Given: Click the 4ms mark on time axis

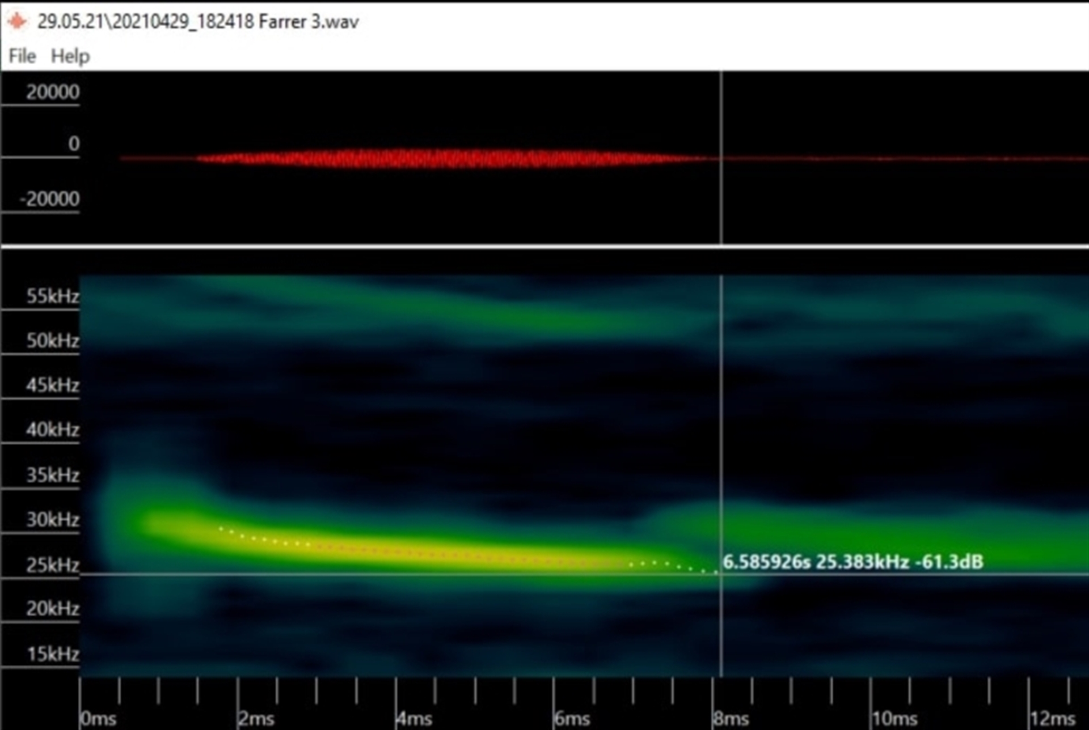Looking at the screenshot, I should [x=414, y=719].
